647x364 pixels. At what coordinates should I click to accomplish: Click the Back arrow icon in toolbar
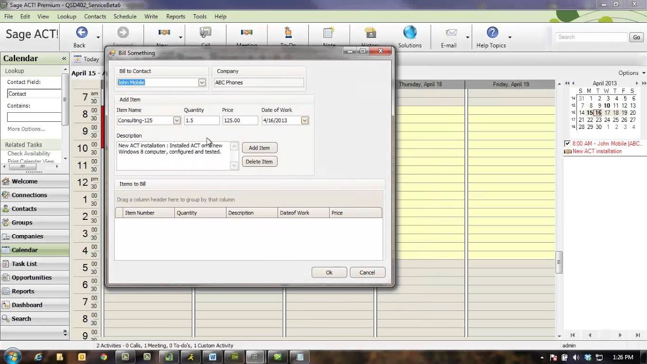point(81,33)
